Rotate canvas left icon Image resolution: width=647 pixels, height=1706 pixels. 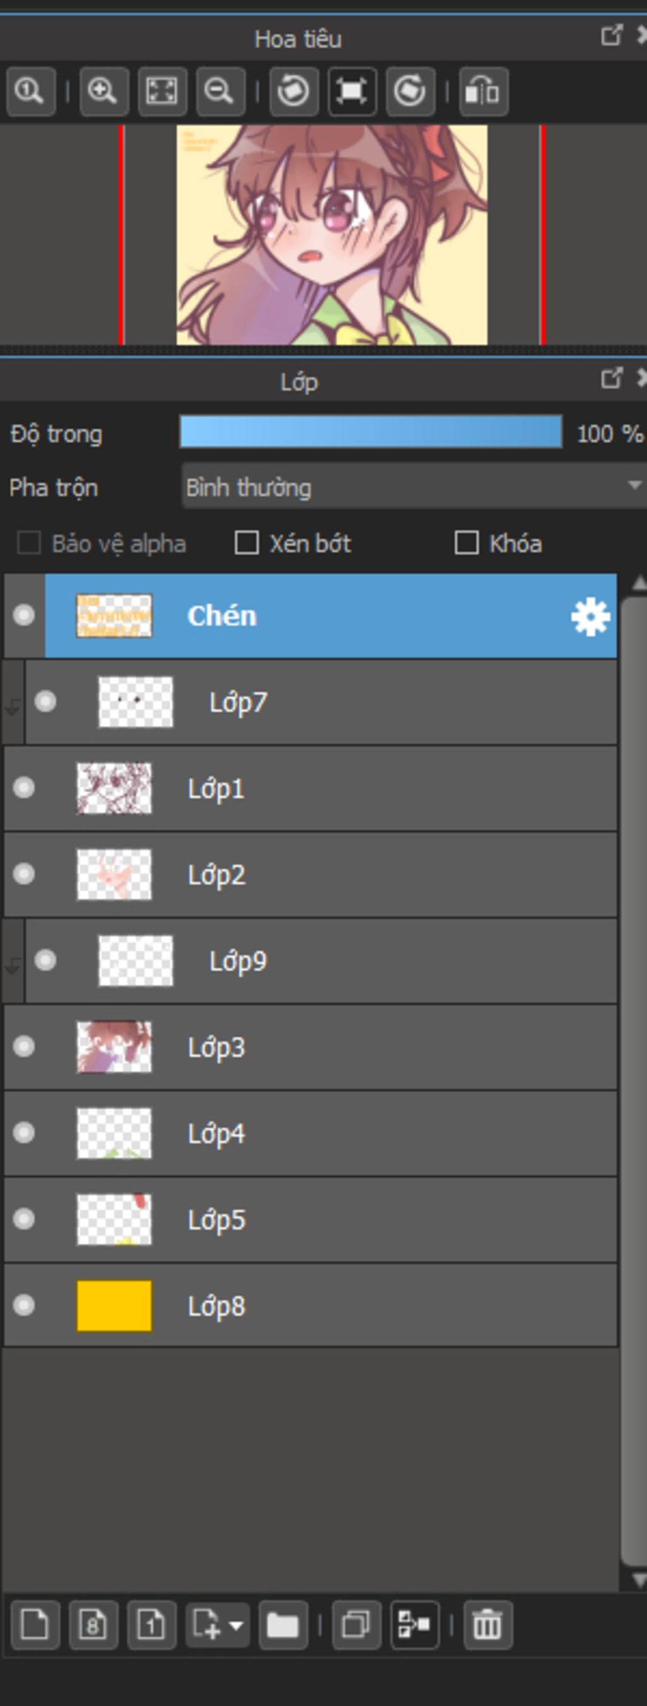click(293, 91)
